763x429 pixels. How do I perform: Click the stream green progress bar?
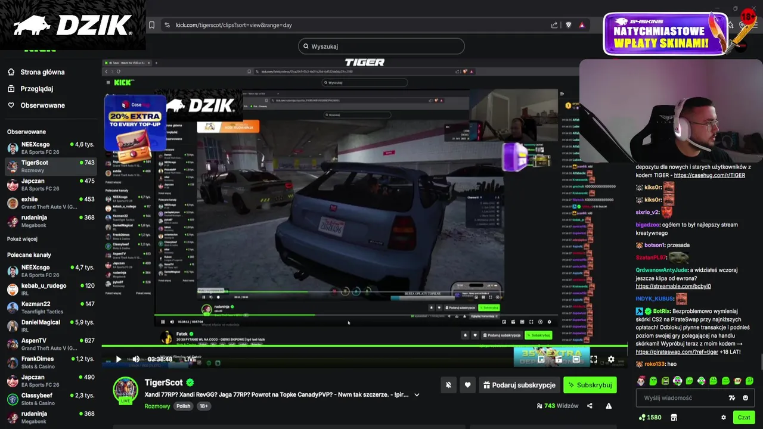(365, 346)
